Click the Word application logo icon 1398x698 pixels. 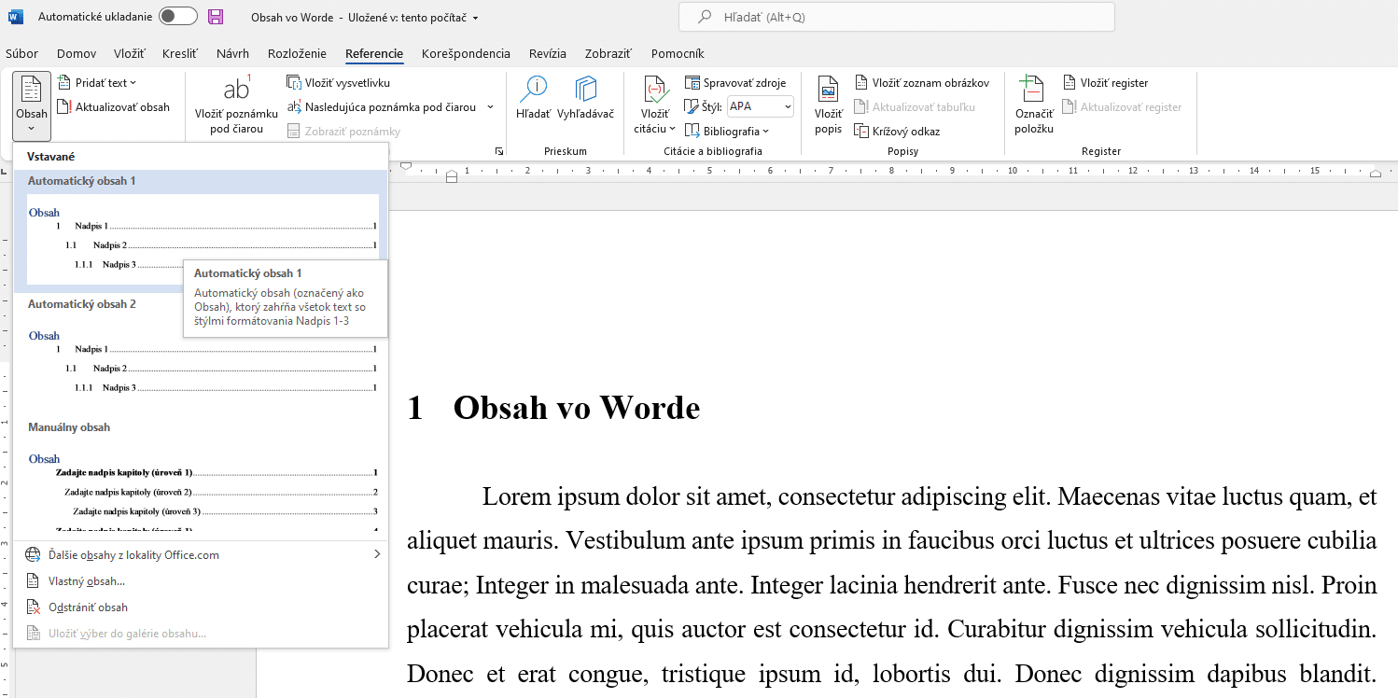pyautogui.click(x=16, y=17)
